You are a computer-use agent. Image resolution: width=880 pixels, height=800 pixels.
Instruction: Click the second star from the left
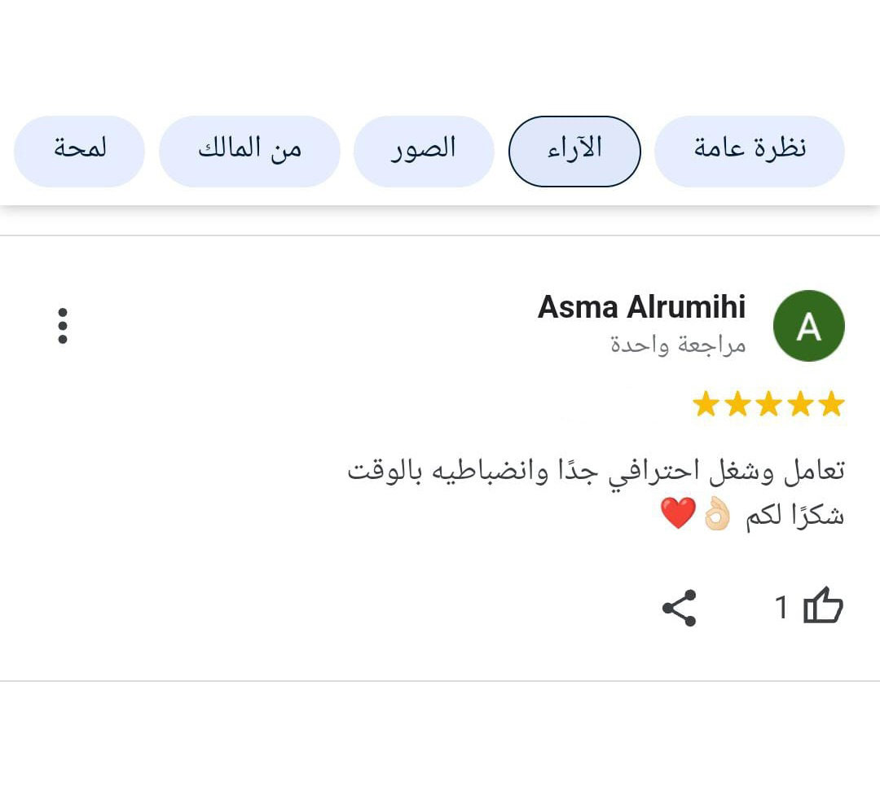click(737, 405)
